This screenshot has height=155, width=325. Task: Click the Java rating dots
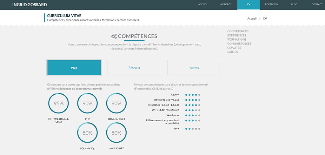pyautogui.click(x=193, y=129)
